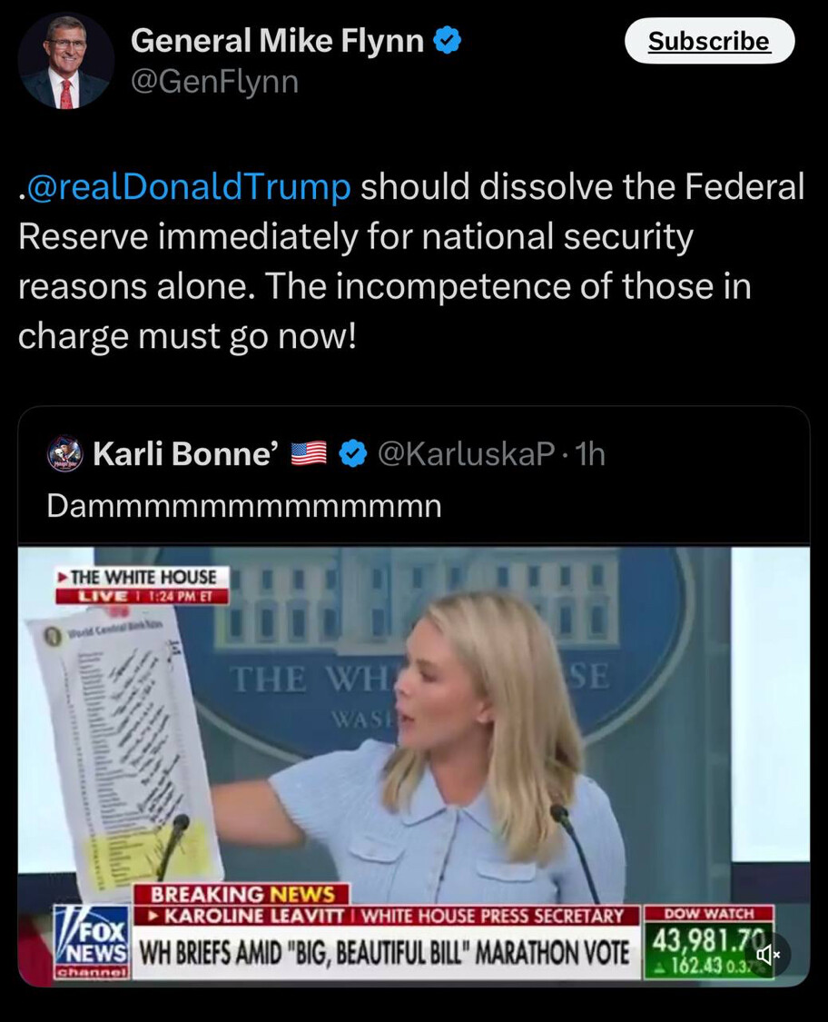Open the @GenFlynn handle
Screen dimensions: 828x1022
[x=215, y=82]
